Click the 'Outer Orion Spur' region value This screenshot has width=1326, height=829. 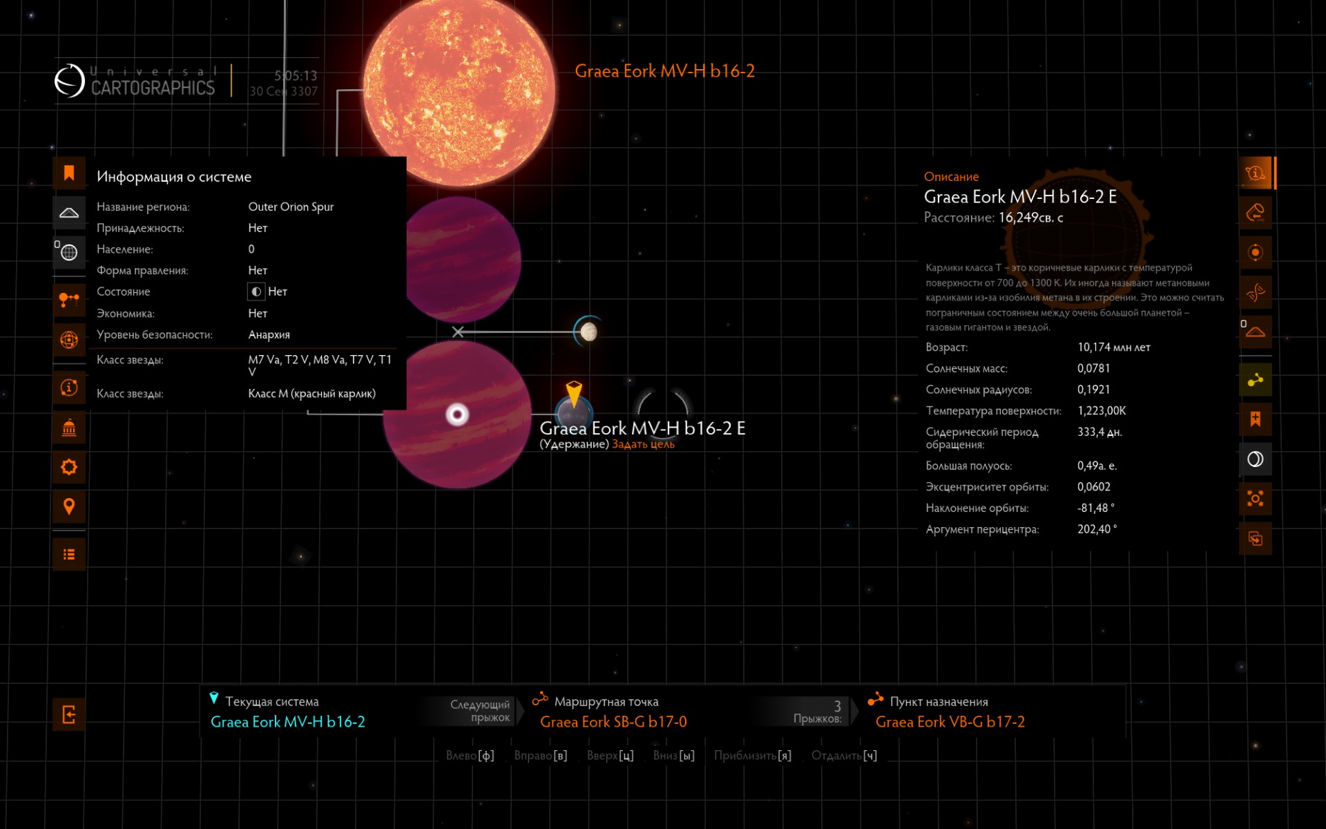(291, 207)
